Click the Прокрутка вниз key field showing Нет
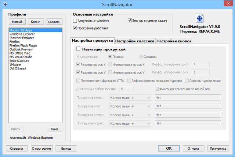The width and height of the screenshot is (235, 157). point(188,106)
